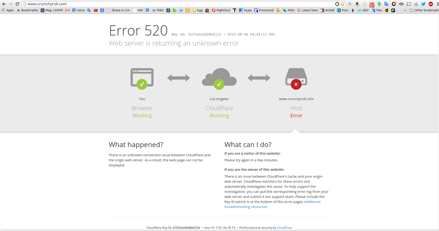This screenshot has height=231, width=439.
Task: Open the CloudFlare footer link
Action: [x=284, y=228]
